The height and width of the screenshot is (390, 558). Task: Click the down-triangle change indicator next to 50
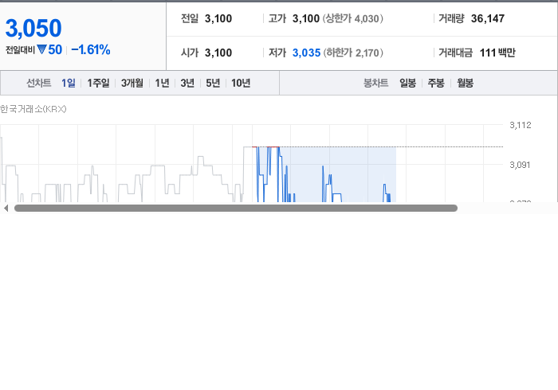pos(41,49)
